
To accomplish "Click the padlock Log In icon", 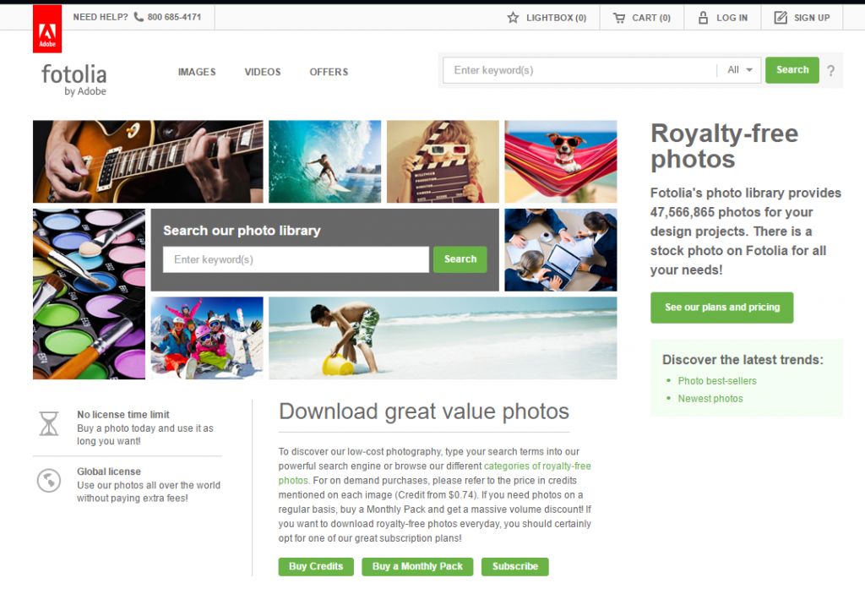I will (x=703, y=18).
